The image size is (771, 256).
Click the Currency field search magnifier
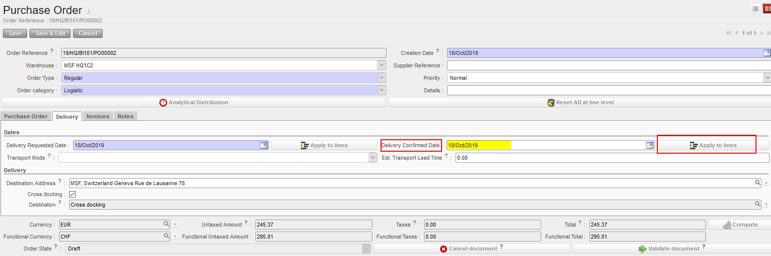(166, 225)
